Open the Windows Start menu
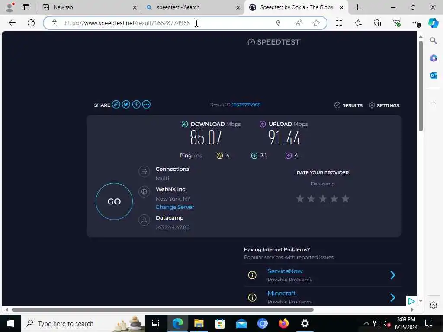The width and height of the screenshot is (443, 332). [x=10, y=323]
